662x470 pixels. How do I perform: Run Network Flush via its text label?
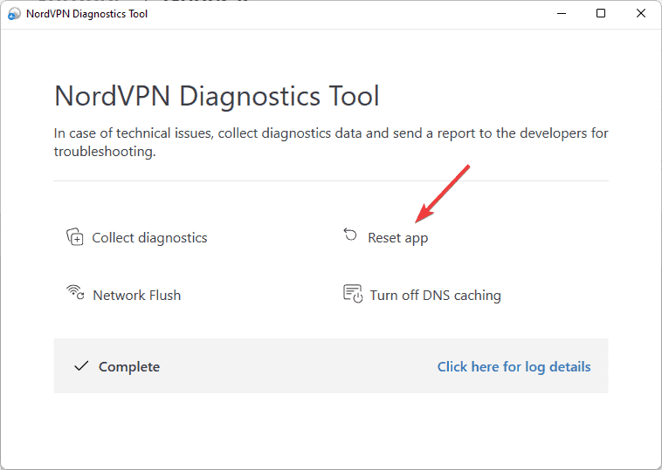tap(136, 295)
